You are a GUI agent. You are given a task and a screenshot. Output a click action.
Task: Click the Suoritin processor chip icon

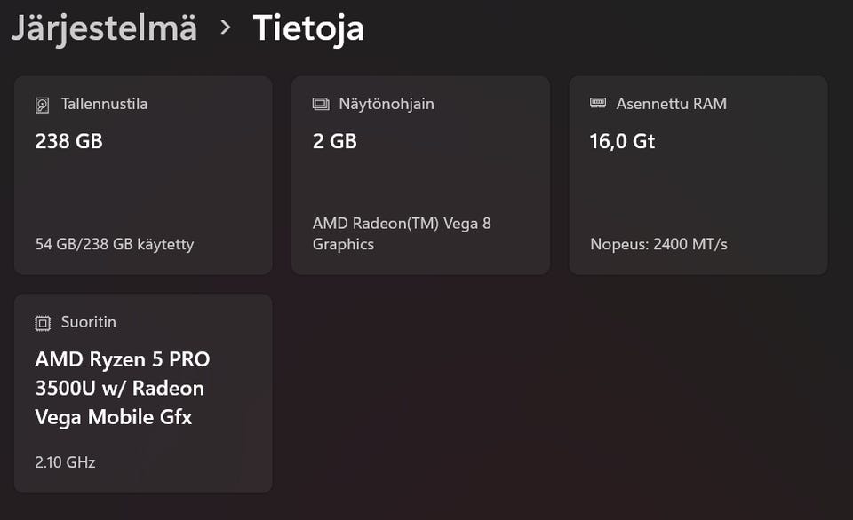click(x=43, y=323)
